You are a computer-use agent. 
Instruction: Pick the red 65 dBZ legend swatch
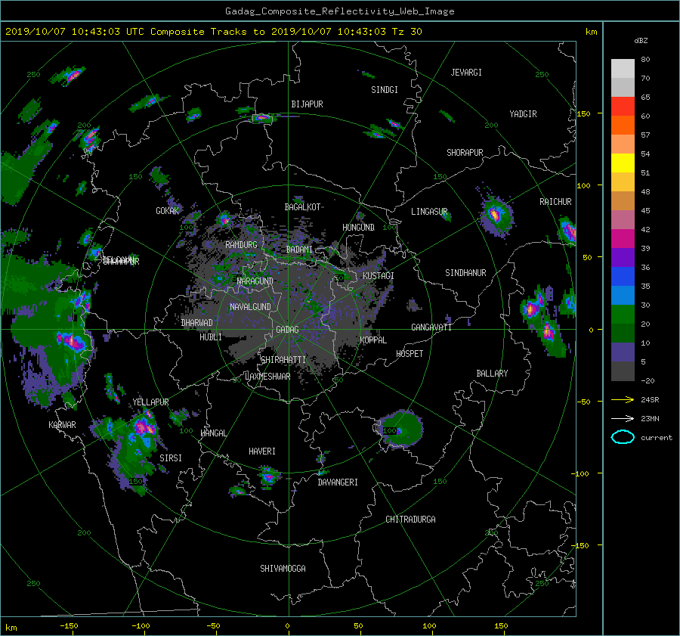pos(623,106)
